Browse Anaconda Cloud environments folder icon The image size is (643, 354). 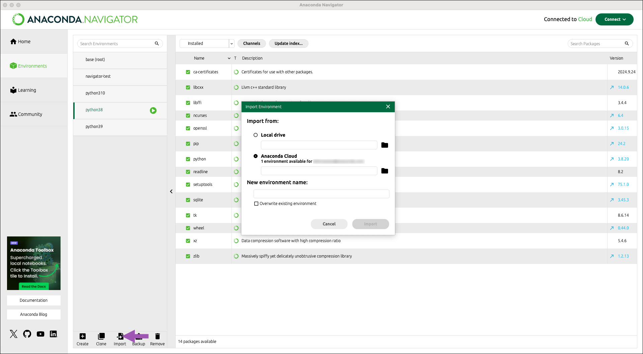click(x=385, y=171)
